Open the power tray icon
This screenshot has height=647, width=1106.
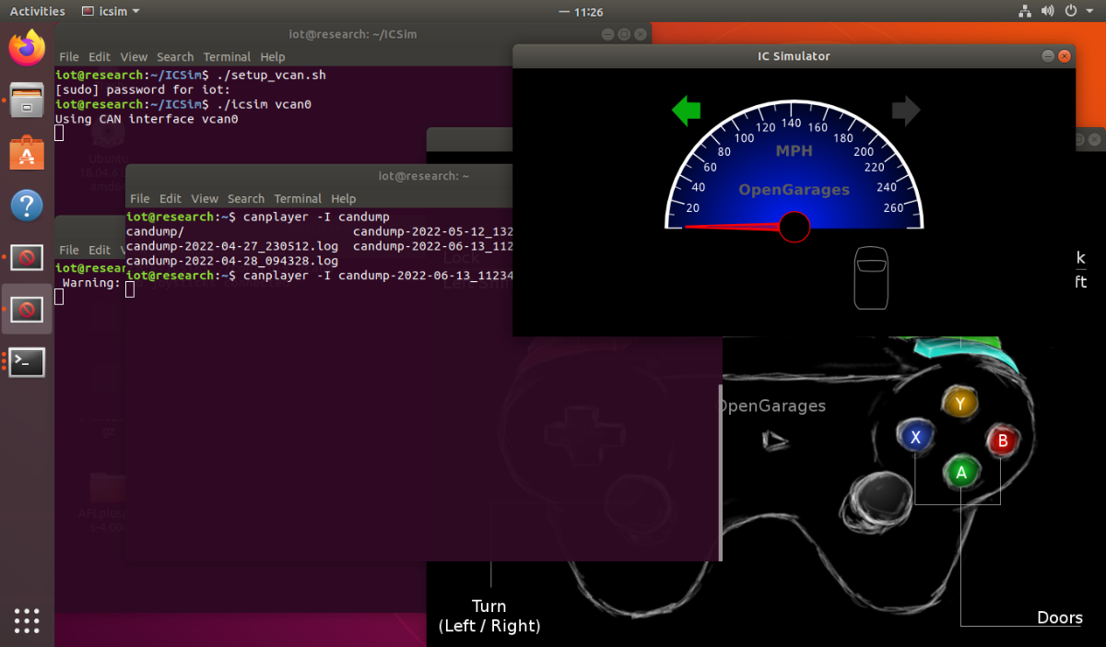[x=1069, y=11]
